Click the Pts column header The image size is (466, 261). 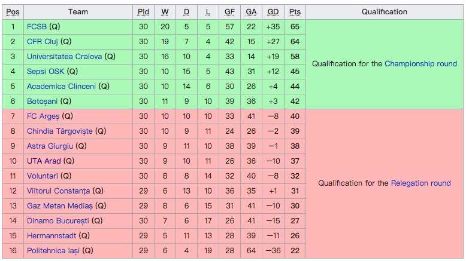point(295,12)
